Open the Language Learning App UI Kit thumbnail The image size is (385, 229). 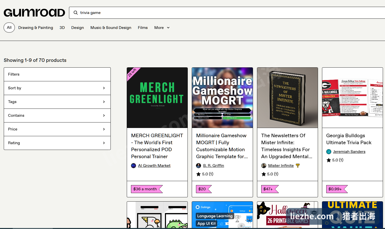click(x=222, y=215)
